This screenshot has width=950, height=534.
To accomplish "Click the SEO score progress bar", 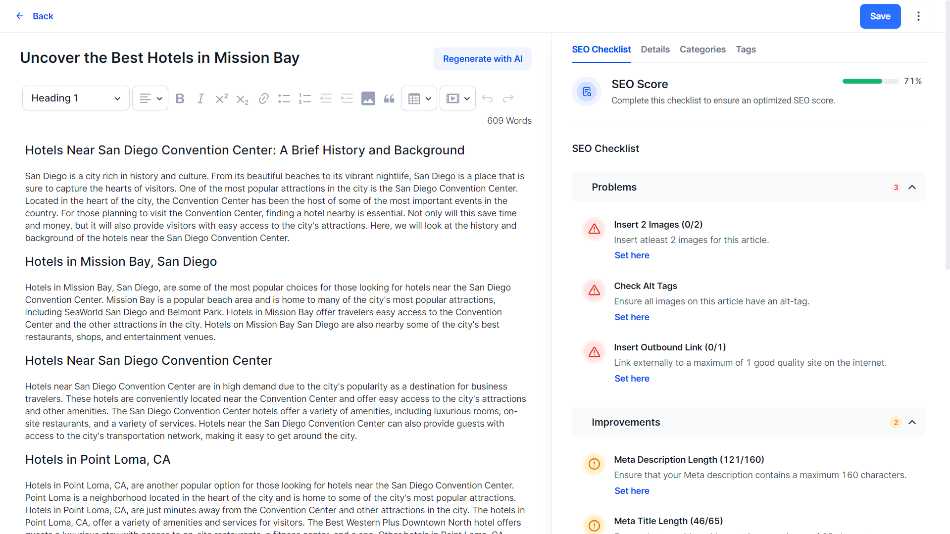I will tap(870, 81).
